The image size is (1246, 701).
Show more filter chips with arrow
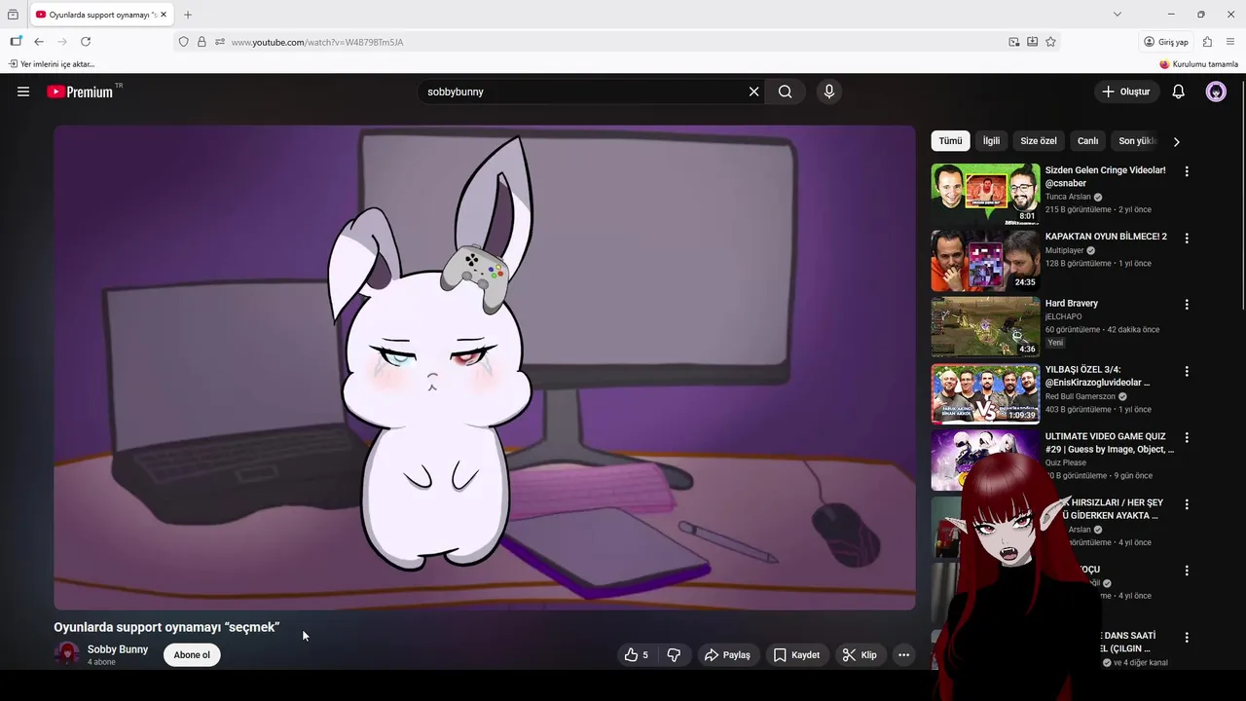[1176, 141]
